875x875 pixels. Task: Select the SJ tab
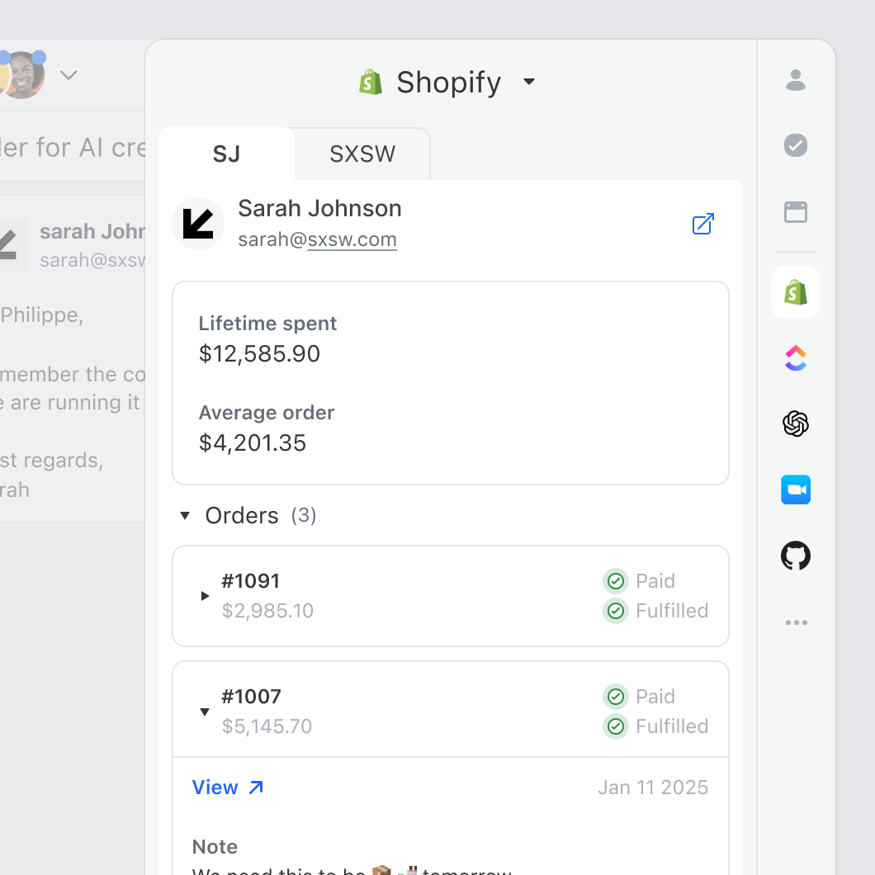click(x=226, y=154)
